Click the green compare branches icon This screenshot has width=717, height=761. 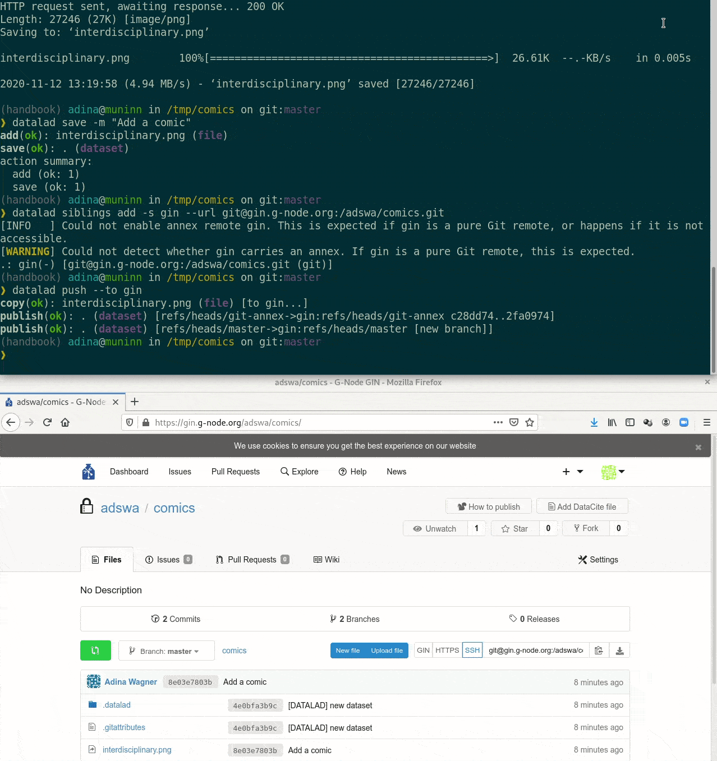click(x=95, y=651)
